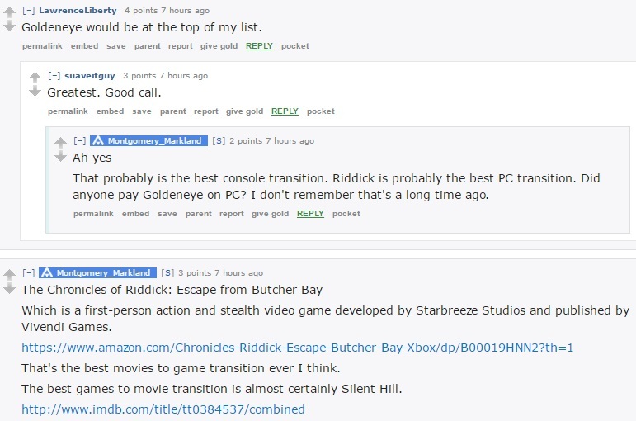Upvote suaveitguy's 'Greatest. Good call.' comment
This screenshot has width=636, height=421.
pos(35,77)
